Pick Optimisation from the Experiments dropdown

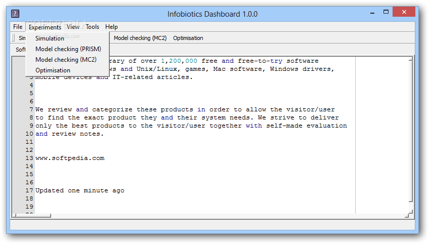[x=68, y=70]
